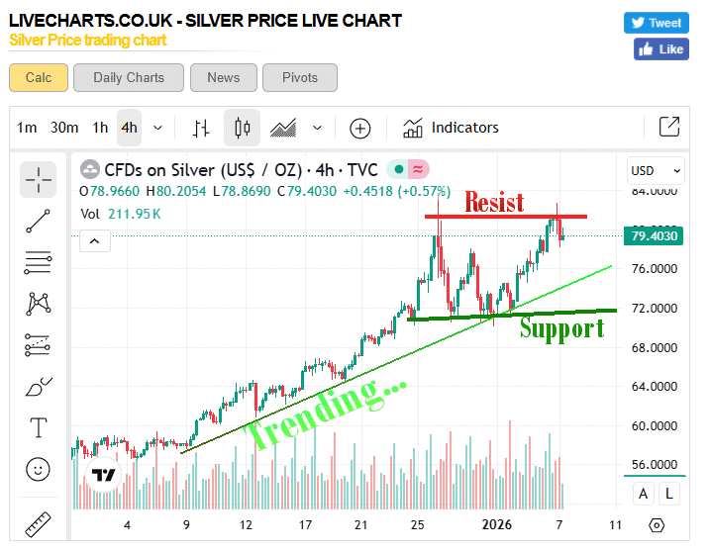Image resolution: width=709 pixels, height=552 pixels.
Task: Select the trend line drawing tool
Action: (x=39, y=221)
